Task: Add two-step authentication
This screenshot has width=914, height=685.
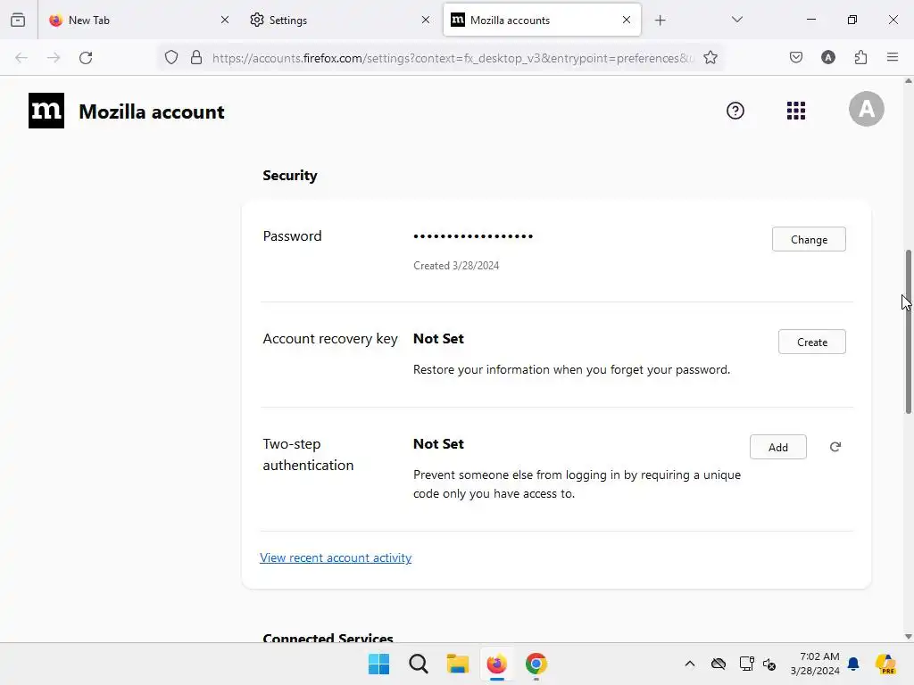Action: click(777, 447)
